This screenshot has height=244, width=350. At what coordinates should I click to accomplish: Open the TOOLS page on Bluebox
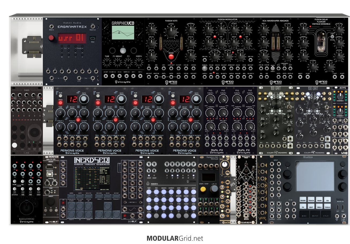[328, 207]
